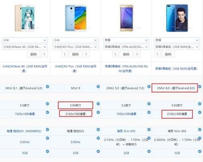
Task: Click check badge beside first column 3GB RAM
Action: 48,151
